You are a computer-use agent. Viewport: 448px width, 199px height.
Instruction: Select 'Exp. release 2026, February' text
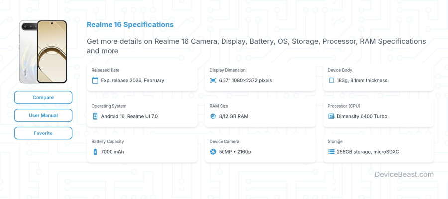(x=132, y=80)
